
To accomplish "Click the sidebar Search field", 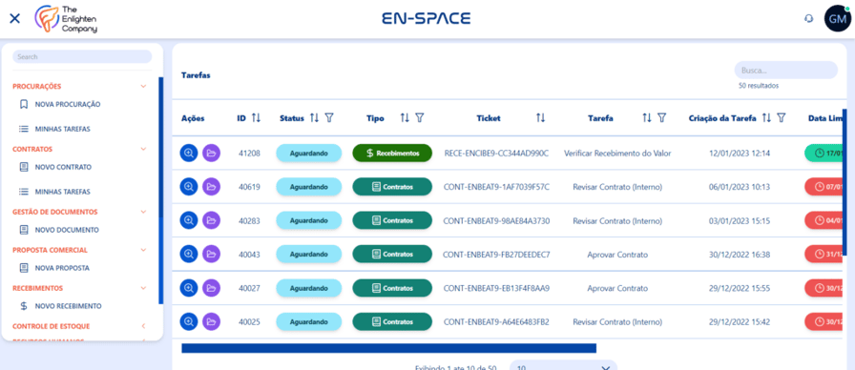I will 82,56.
